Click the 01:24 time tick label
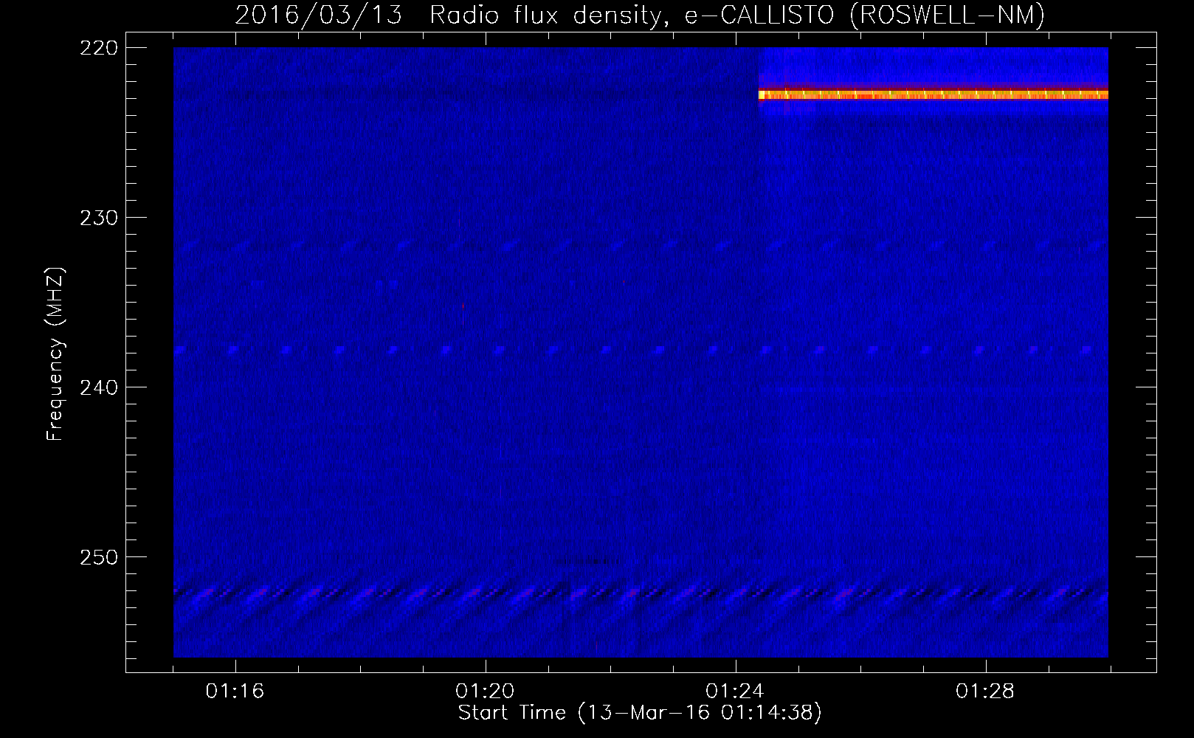Viewport: 1194px width, 738px height. 736,692
